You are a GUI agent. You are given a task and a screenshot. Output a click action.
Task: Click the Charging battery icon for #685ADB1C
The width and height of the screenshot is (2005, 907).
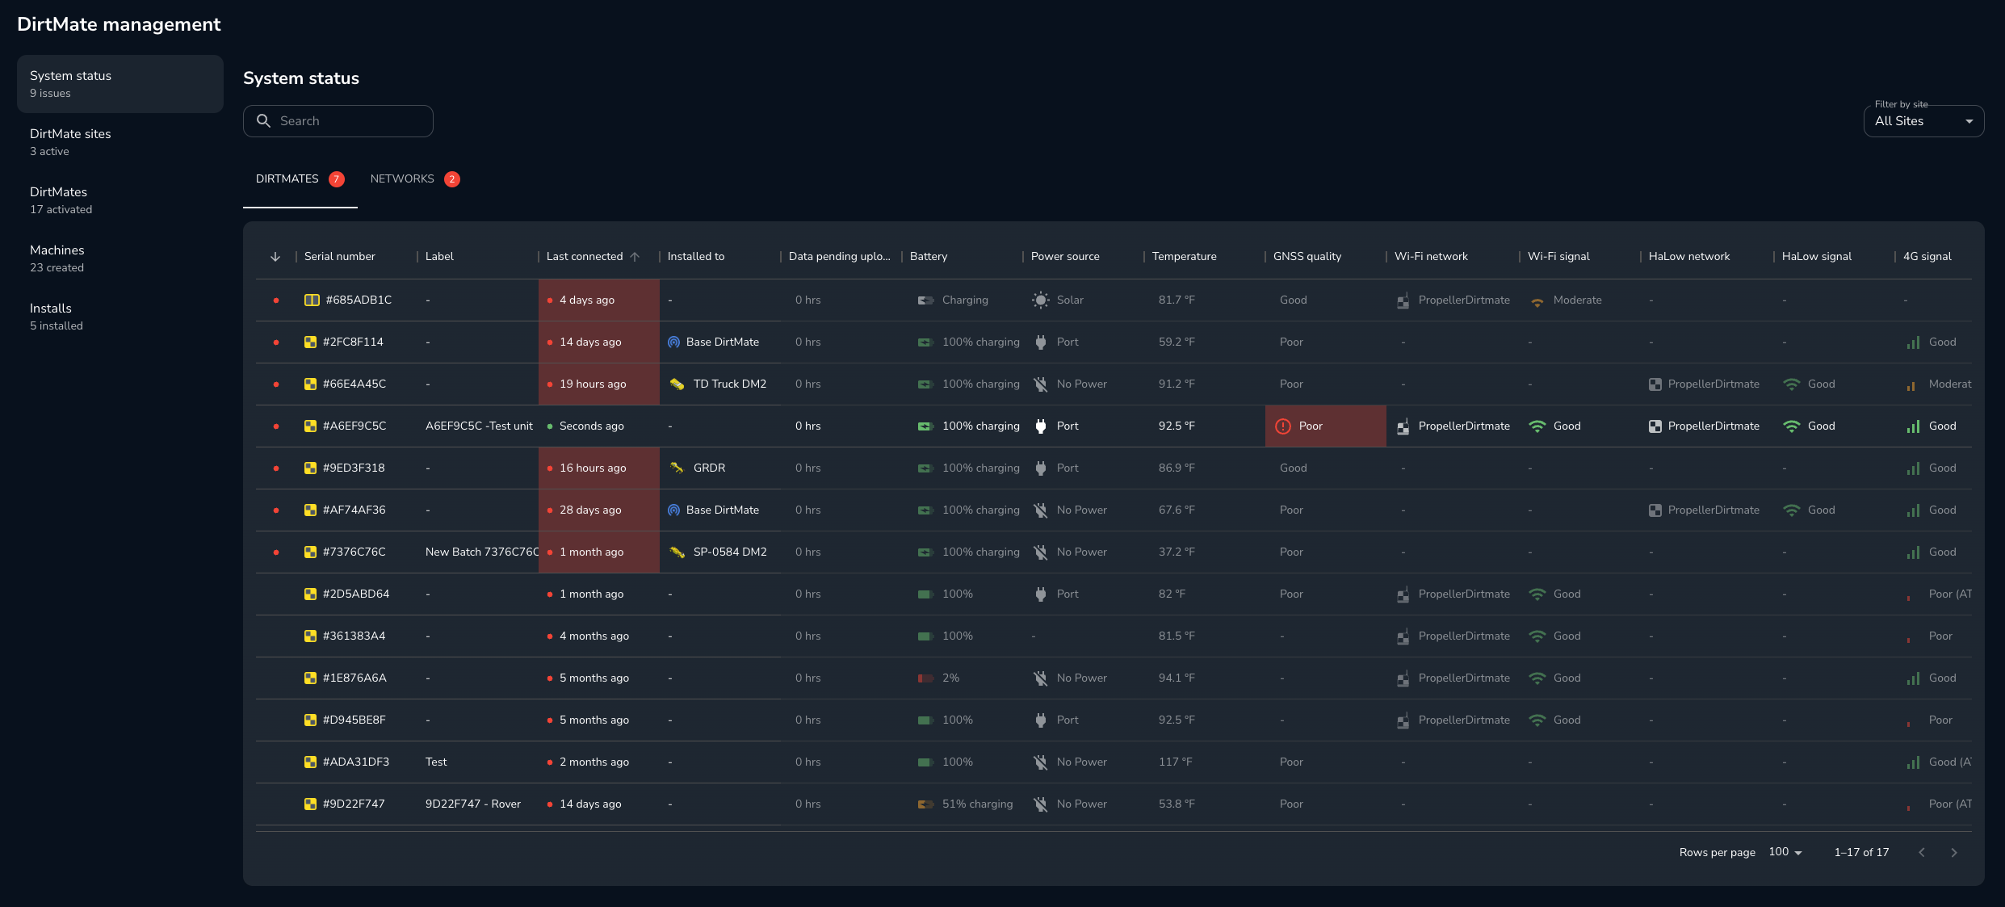(925, 300)
